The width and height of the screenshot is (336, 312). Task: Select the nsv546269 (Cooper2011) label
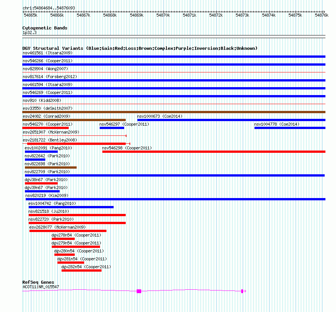pyautogui.click(x=48, y=92)
